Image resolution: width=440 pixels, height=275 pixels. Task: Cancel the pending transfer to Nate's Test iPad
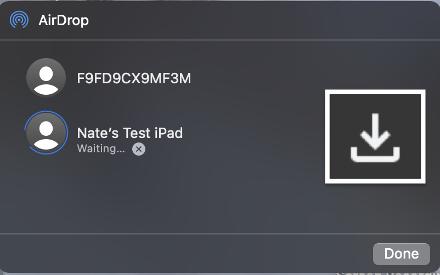[x=139, y=149]
